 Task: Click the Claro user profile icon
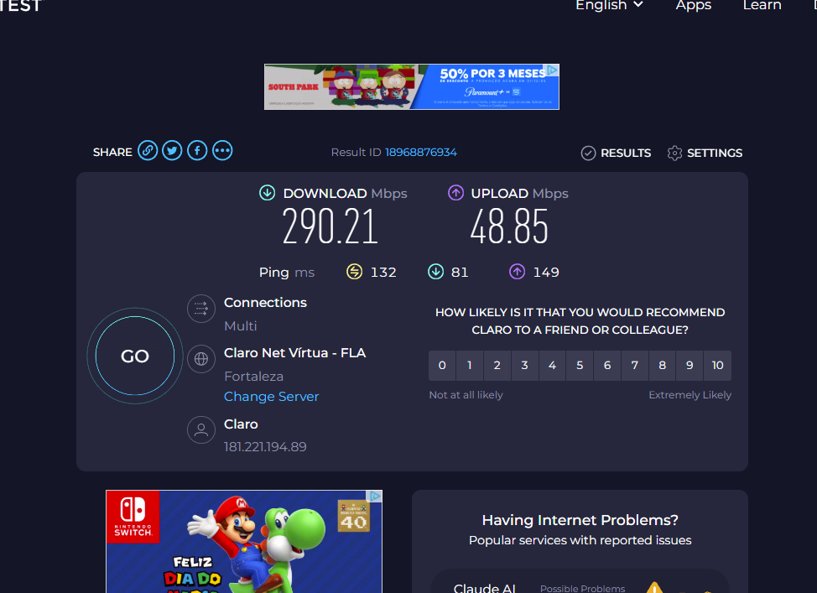click(201, 430)
